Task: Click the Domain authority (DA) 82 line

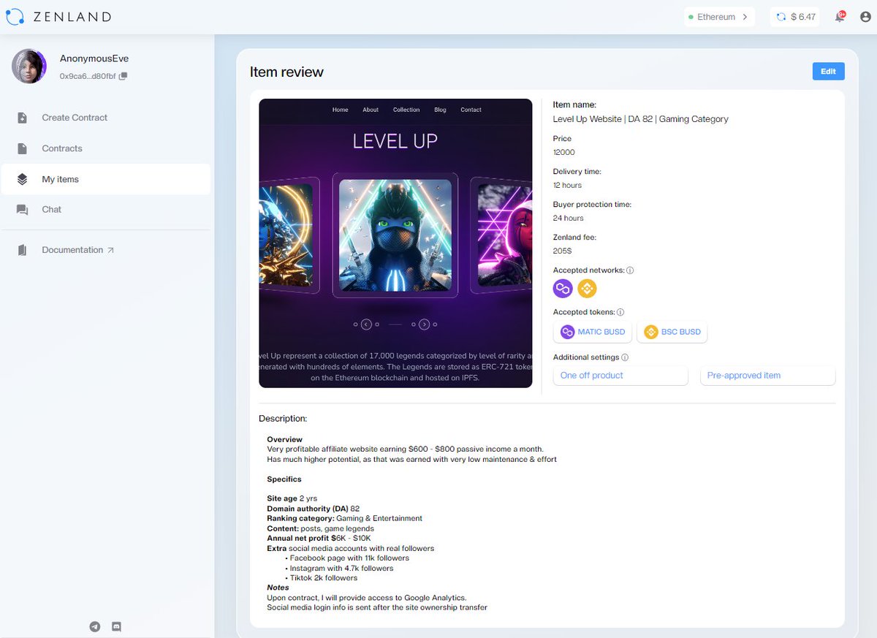Action: click(x=314, y=509)
